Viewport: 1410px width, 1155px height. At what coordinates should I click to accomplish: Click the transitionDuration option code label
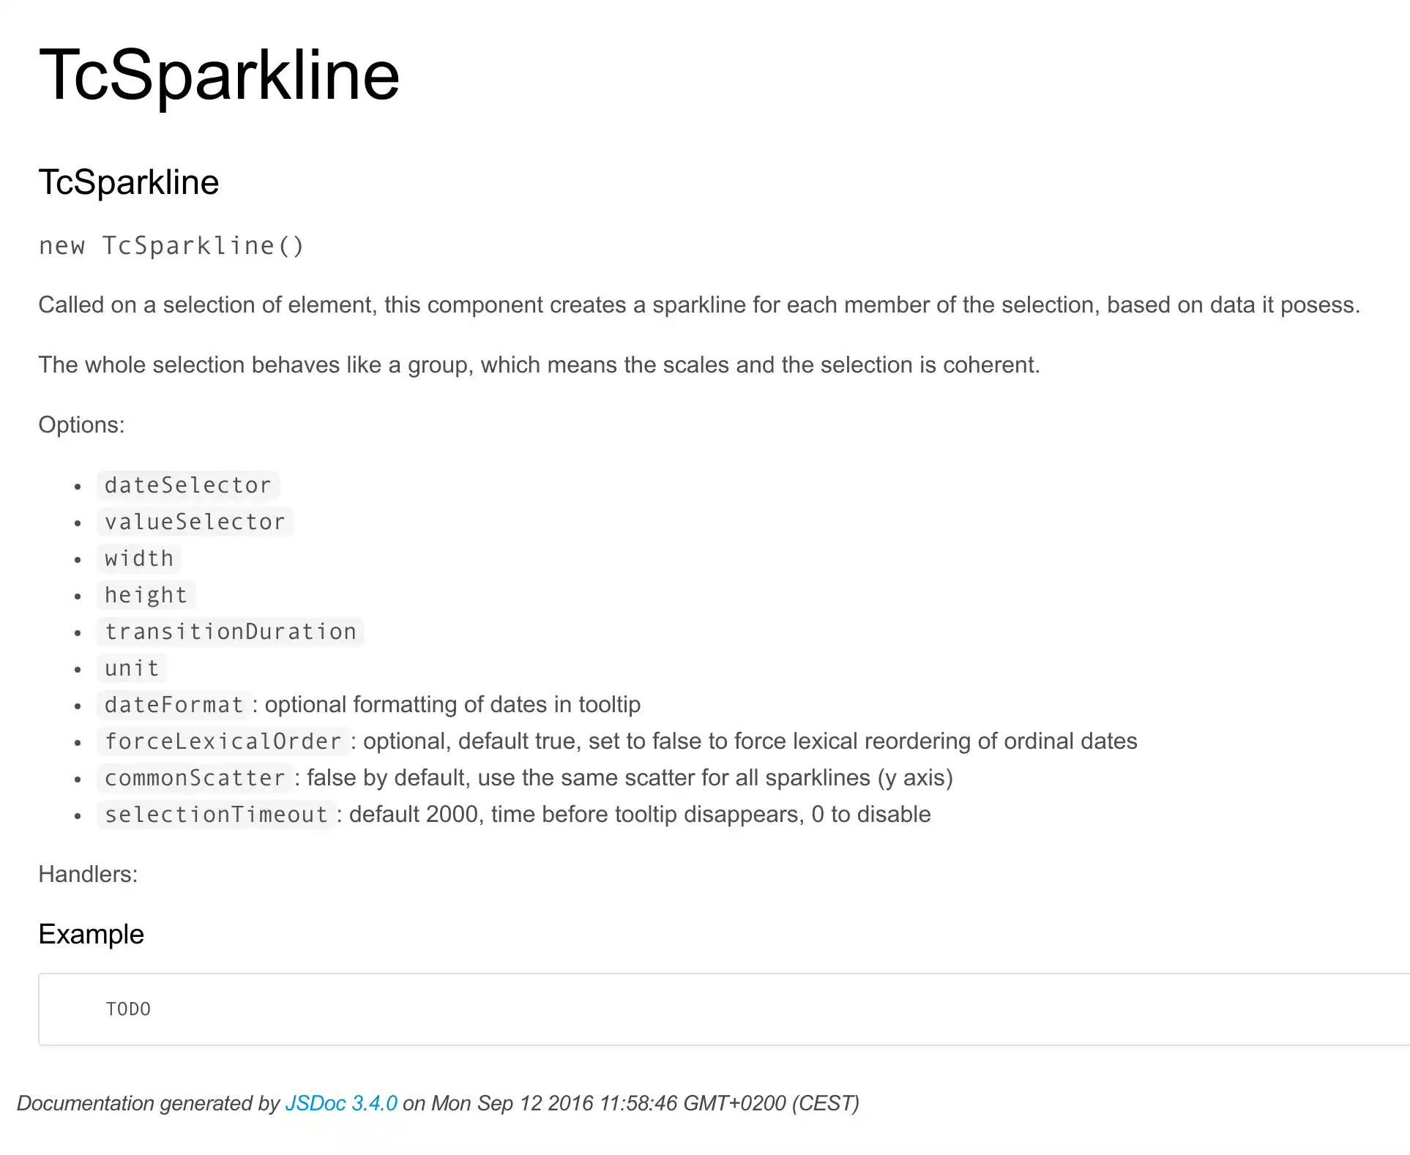pyautogui.click(x=230, y=632)
